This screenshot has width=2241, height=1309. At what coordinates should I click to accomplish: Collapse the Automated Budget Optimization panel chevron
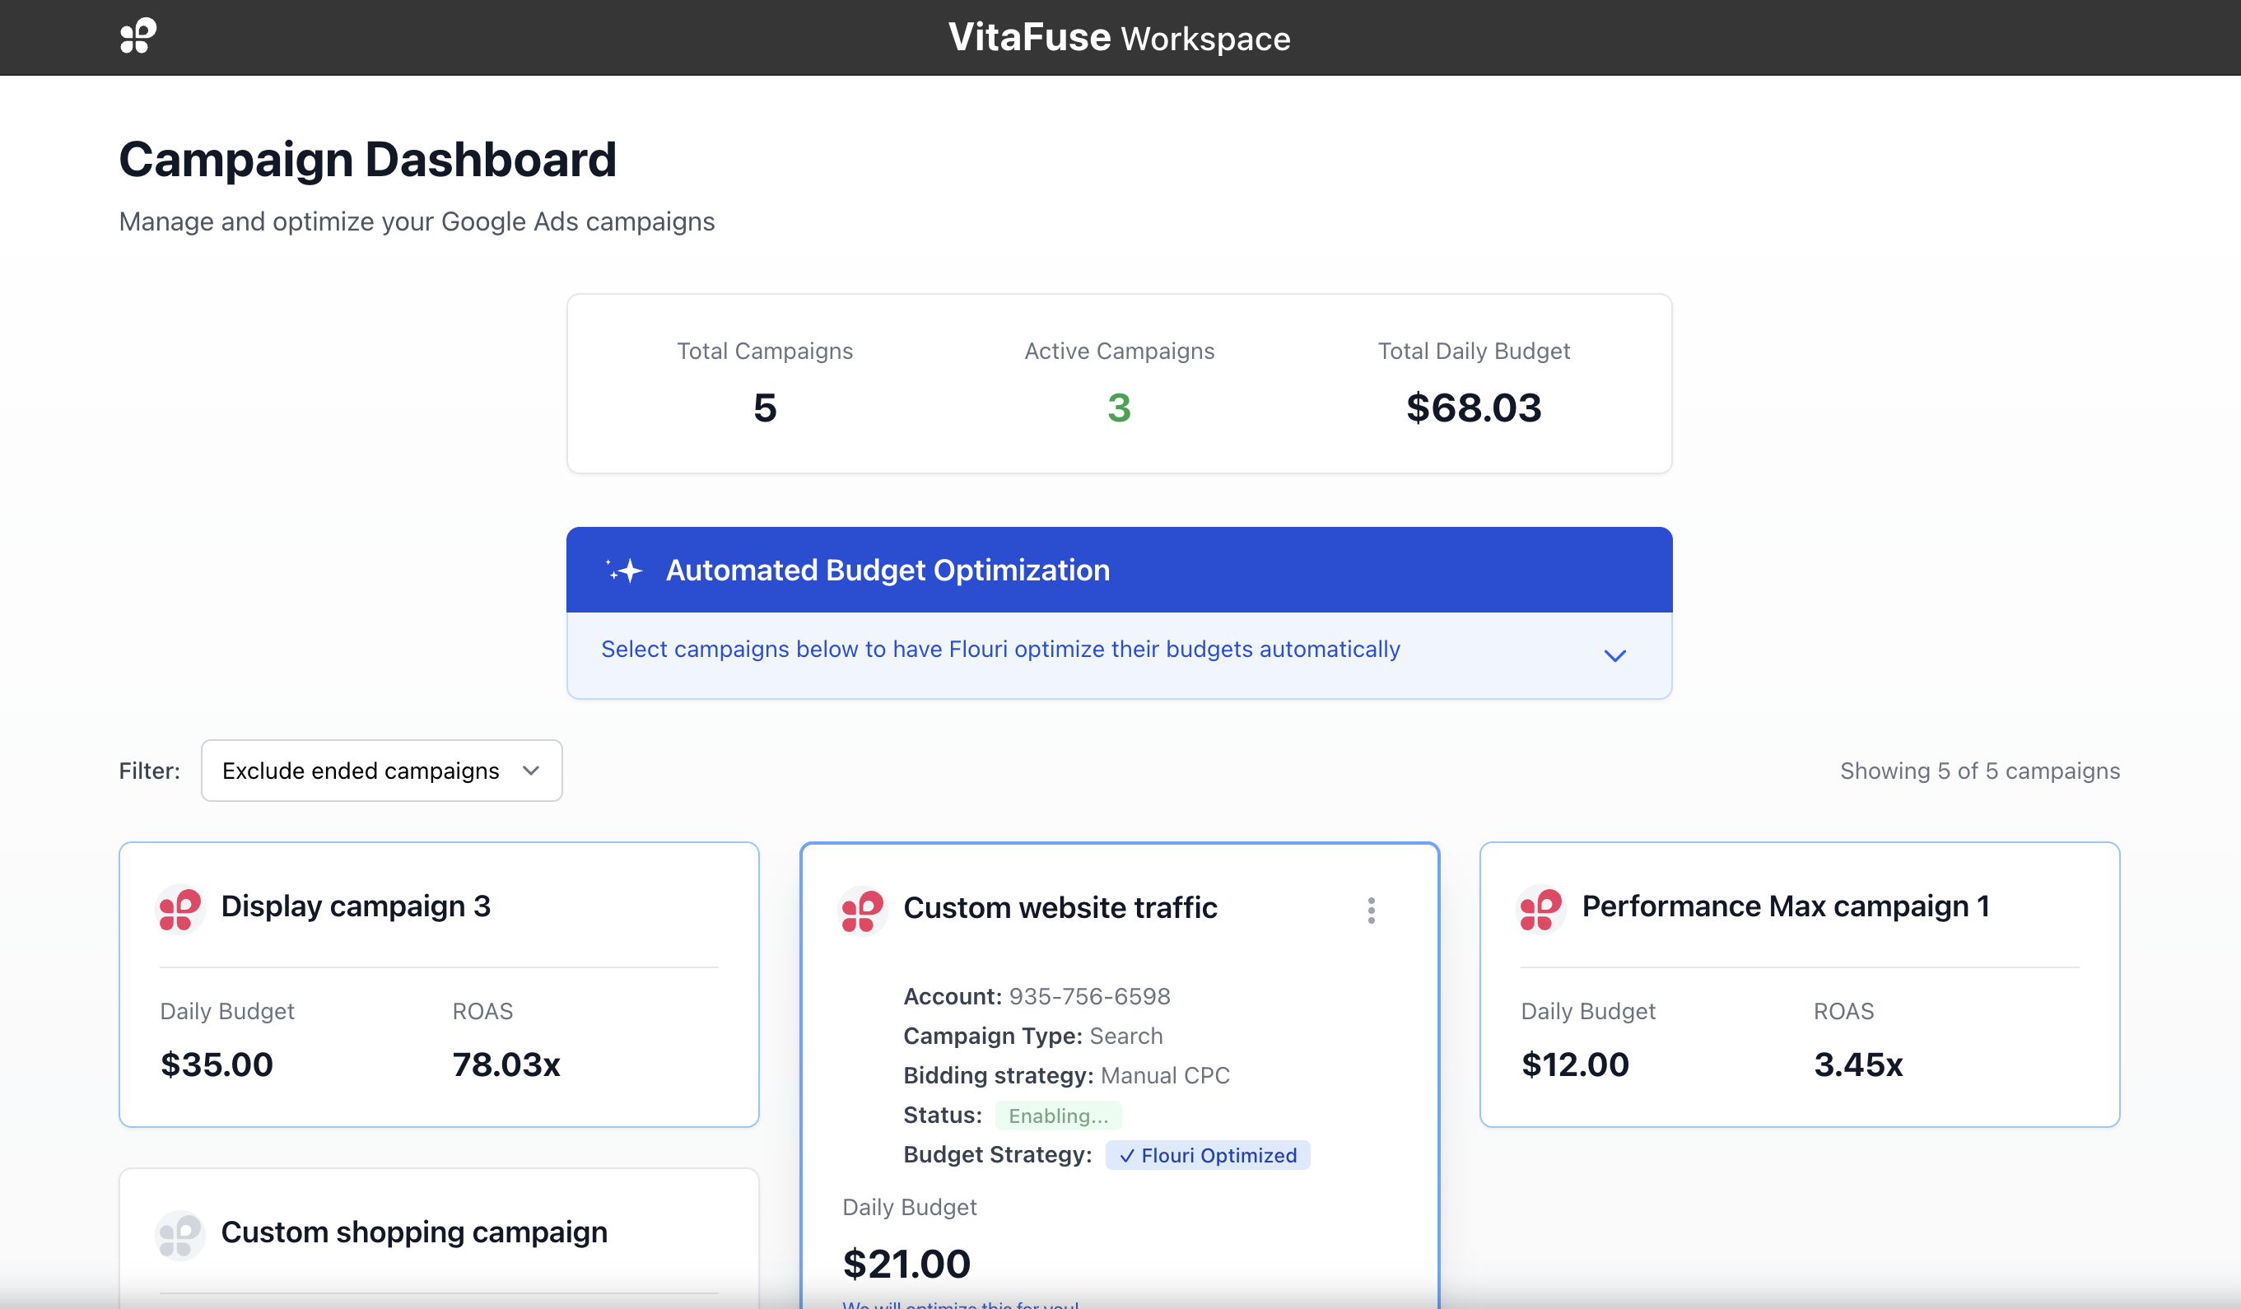(x=1615, y=655)
